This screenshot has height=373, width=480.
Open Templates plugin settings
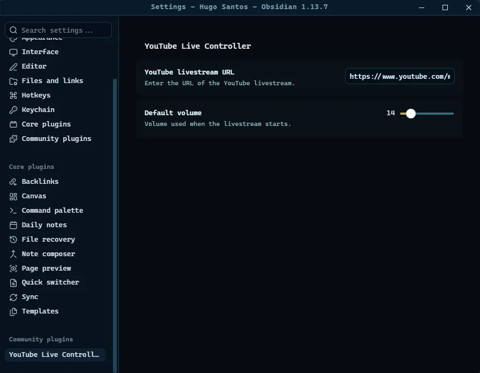click(x=55, y=311)
